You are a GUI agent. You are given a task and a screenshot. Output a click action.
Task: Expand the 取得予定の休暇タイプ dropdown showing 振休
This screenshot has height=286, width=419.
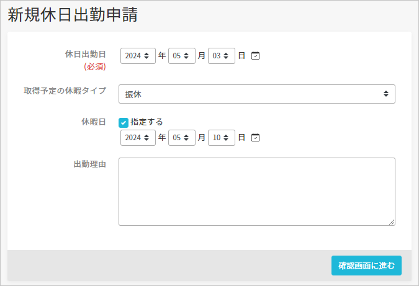pyautogui.click(x=257, y=94)
